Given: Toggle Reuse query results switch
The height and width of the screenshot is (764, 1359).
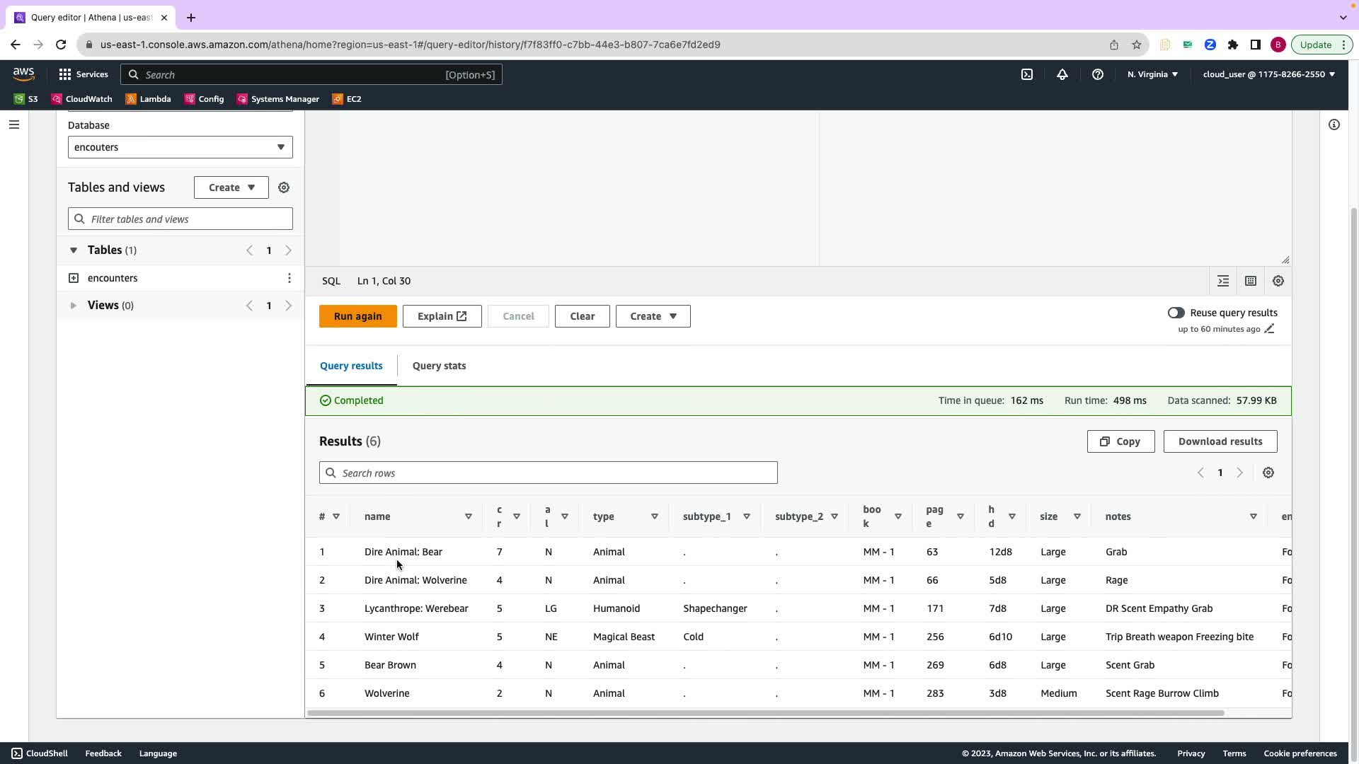Looking at the screenshot, I should pyautogui.click(x=1176, y=313).
